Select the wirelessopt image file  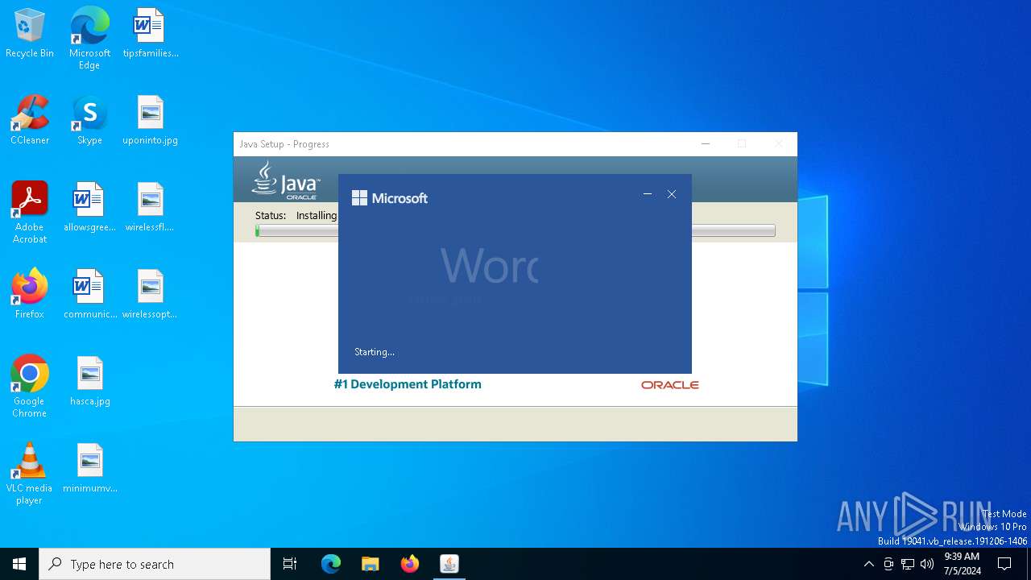click(x=151, y=295)
